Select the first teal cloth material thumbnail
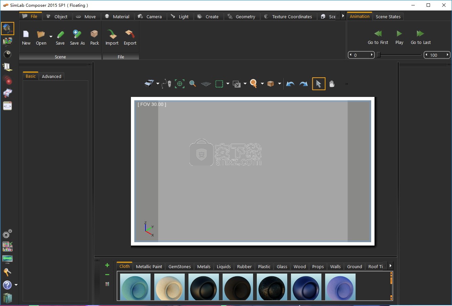The height and width of the screenshot is (306, 452). click(135, 287)
